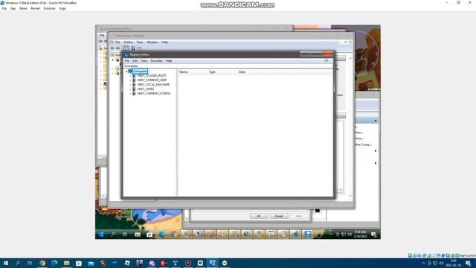Select HKEY_CLASSES_ROOT text in tree
Viewport: 476px width, 268px height.
(x=152, y=76)
